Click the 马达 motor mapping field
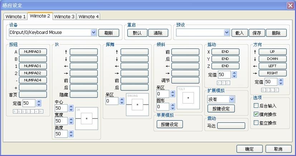 (x=231, y=126)
